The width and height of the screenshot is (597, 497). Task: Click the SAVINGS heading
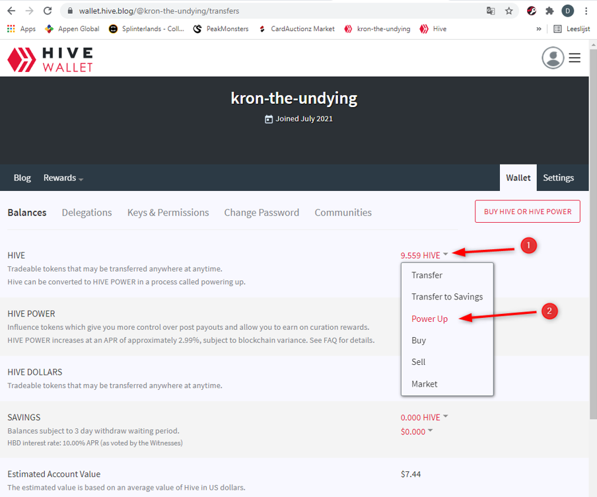[x=24, y=418]
